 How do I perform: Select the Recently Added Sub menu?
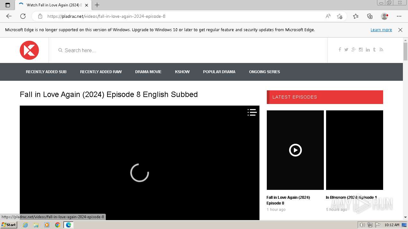[x=46, y=72]
